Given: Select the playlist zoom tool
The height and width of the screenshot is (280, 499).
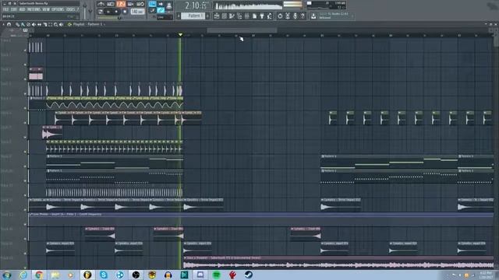Looking at the screenshot, I should pyautogui.click(x=55, y=24).
